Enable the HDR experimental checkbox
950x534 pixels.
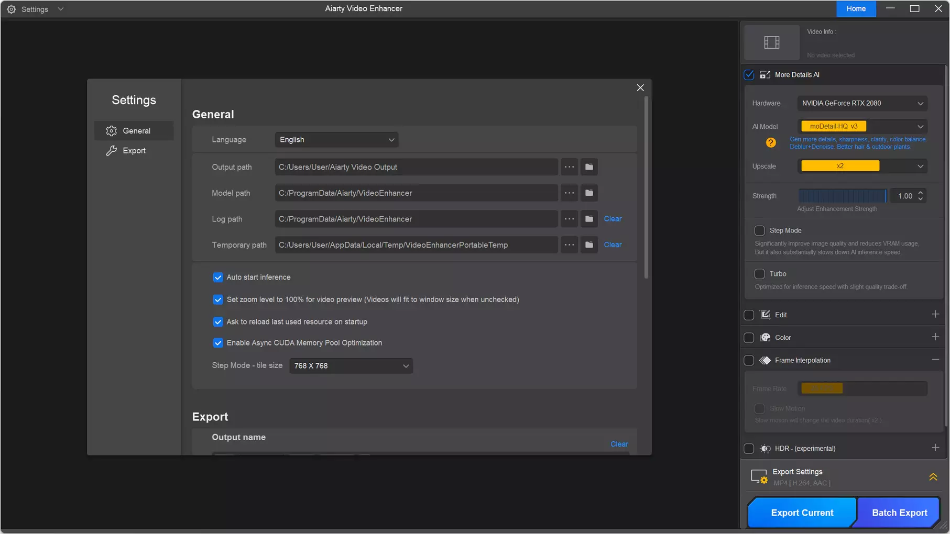point(749,449)
